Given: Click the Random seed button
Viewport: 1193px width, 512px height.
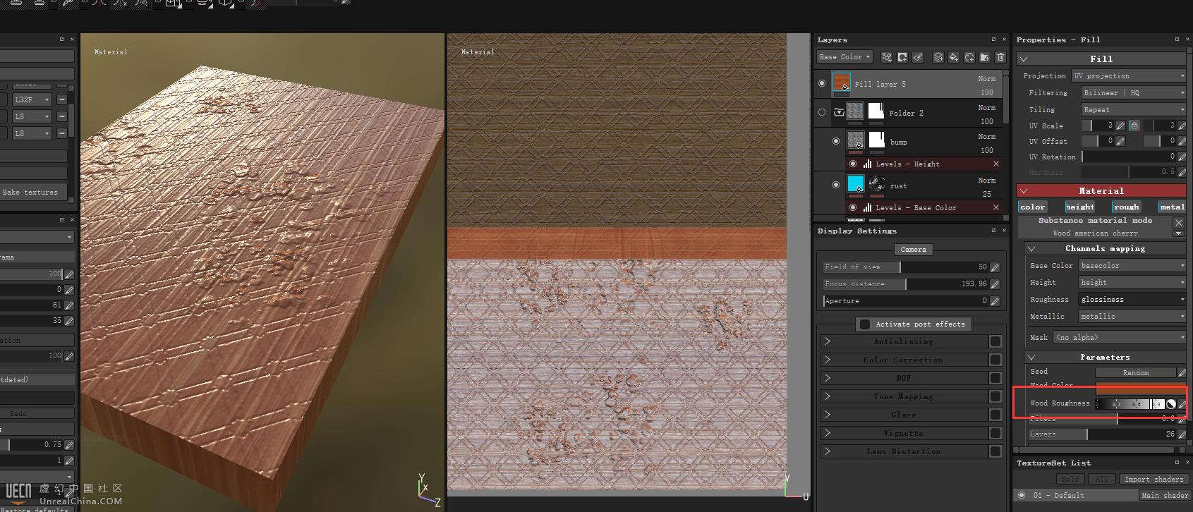Looking at the screenshot, I should click(x=1135, y=372).
